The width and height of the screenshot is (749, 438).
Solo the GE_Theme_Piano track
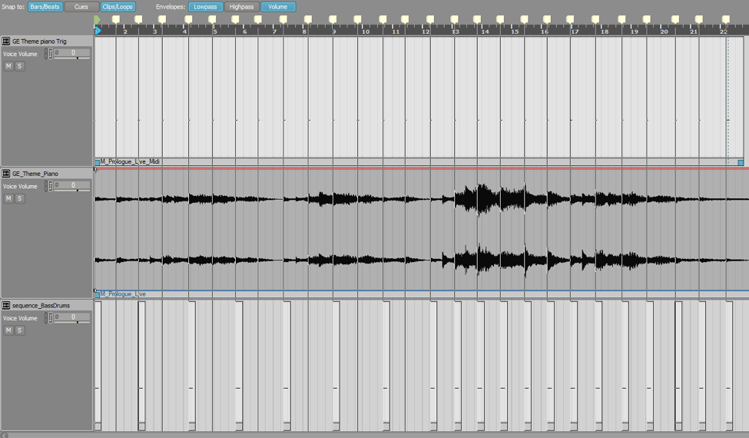19,198
